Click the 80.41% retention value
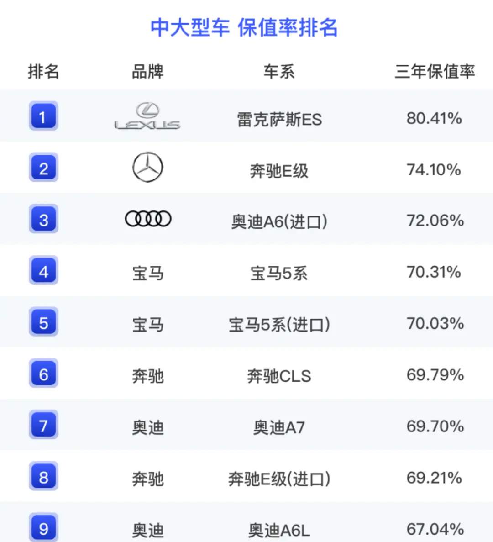Screen dimensions: 493x542 point(434,118)
